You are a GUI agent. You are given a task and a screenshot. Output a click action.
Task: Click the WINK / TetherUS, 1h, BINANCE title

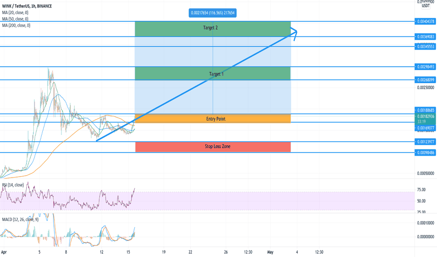(27, 6)
